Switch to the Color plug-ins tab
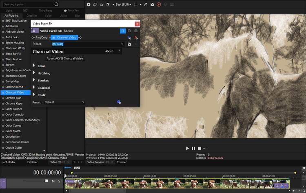 [48, 15]
